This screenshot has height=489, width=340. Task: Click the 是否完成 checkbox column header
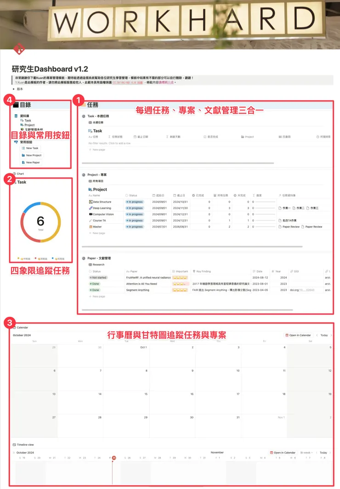(211, 137)
